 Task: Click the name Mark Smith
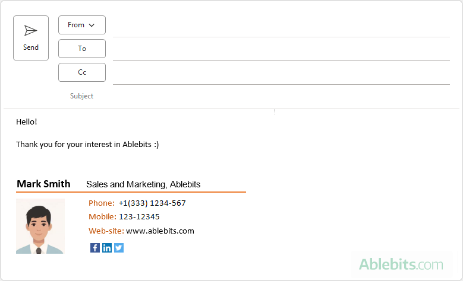click(x=43, y=184)
